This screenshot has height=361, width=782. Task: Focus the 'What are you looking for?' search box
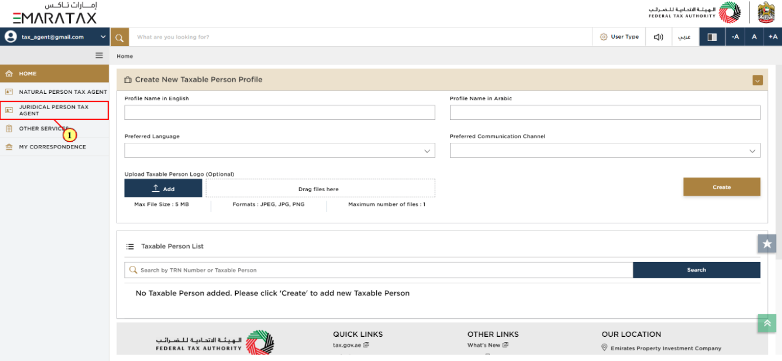click(x=361, y=37)
